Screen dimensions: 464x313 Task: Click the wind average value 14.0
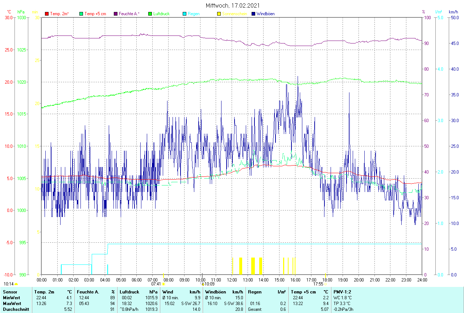click(x=196, y=309)
